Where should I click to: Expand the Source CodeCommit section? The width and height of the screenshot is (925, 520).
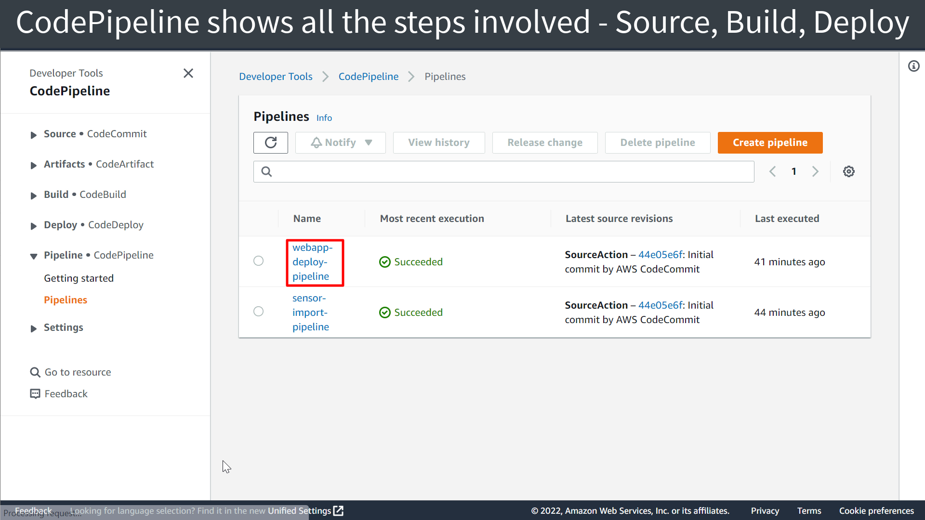tap(33, 135)
